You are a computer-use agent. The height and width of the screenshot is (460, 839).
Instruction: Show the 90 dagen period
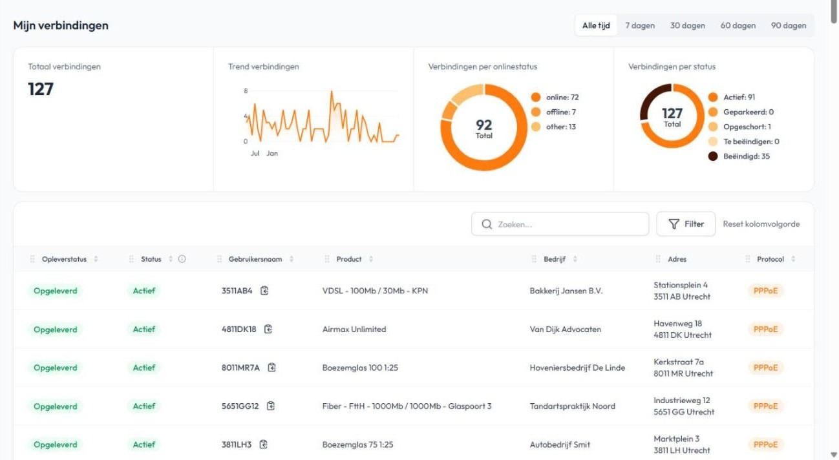pos(789,26)
